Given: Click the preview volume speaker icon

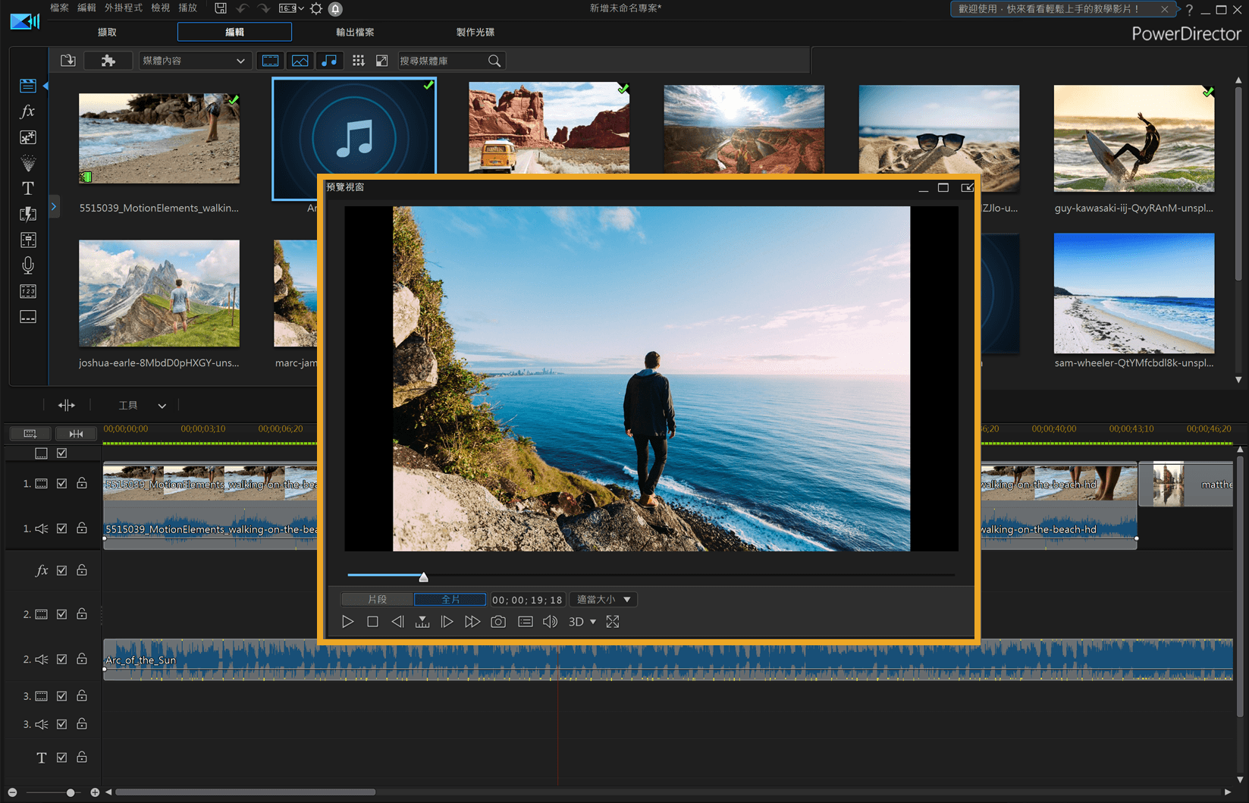Looking at the screenshot, I should [x=550, y=622].
